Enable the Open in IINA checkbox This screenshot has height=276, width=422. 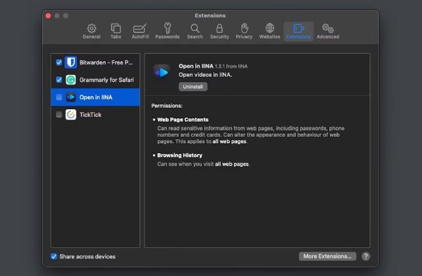point(59,97)
